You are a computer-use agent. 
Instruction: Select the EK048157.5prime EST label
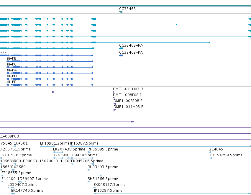pos(109,185)
